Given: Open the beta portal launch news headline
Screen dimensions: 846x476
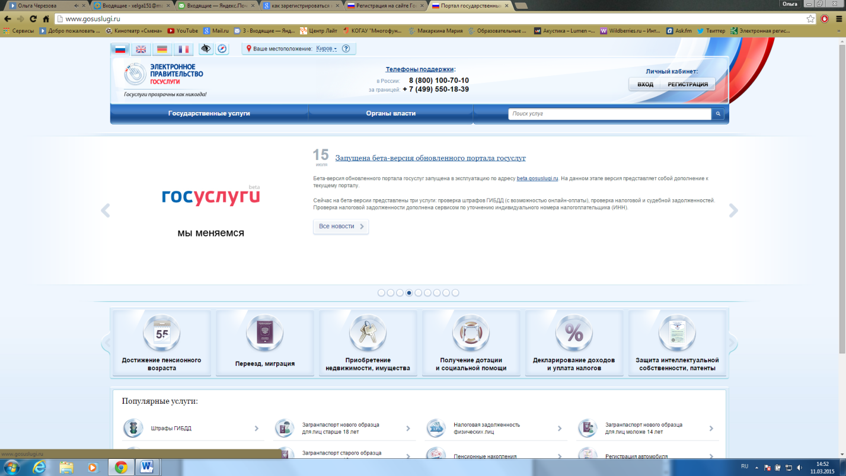Looking at the screenshot, I should tap(430, 158).
